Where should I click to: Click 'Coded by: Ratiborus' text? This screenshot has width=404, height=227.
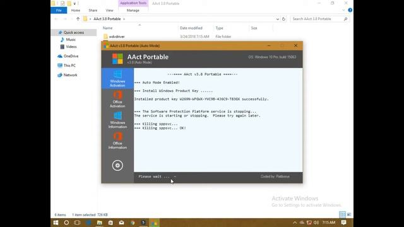click(x=275, y=177)
